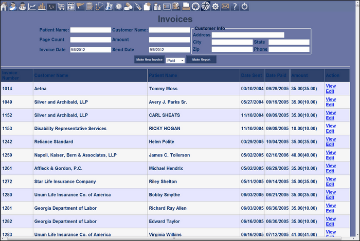Viewport: 360px width, 241px height.
Task: Open the Paid status dropdown
Action: (x=175, y=61)
